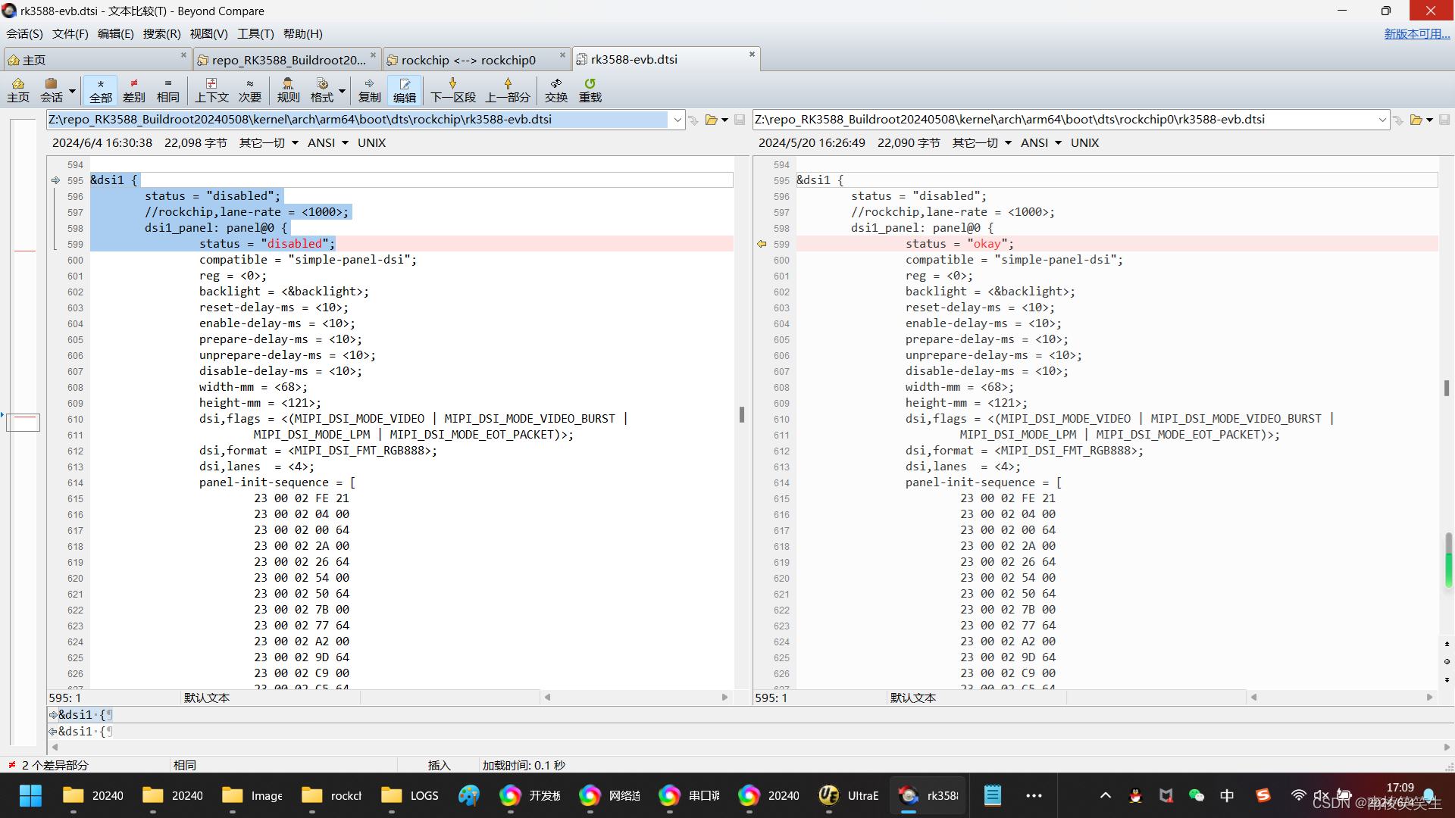Click the right file path input field
Image resolution: width=1455 pixels, height=818 pixels.
point(1061,120)
